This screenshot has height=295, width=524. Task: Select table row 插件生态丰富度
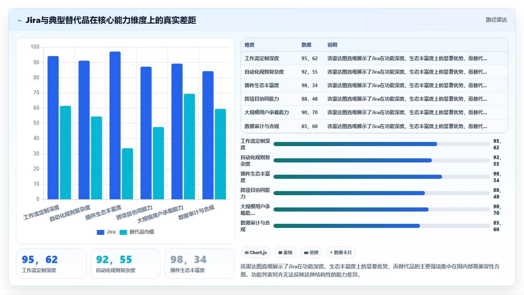click(374, 86)
